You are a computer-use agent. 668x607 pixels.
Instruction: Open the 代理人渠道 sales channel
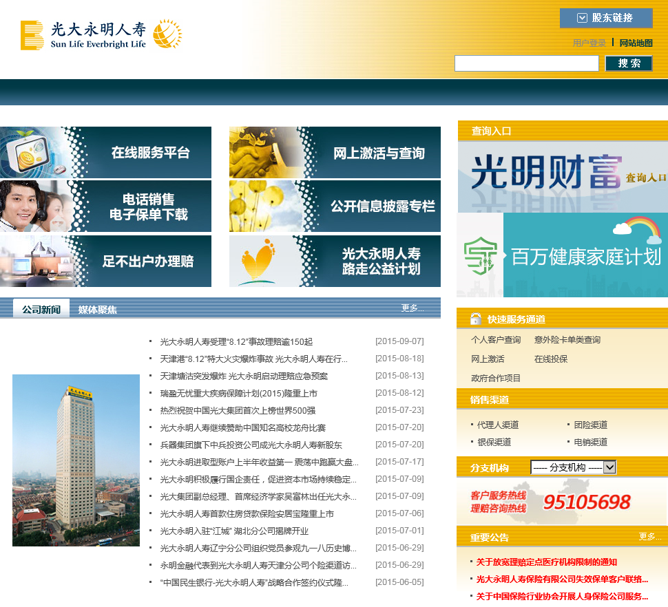pyautogui.click(x=498, y=425)
